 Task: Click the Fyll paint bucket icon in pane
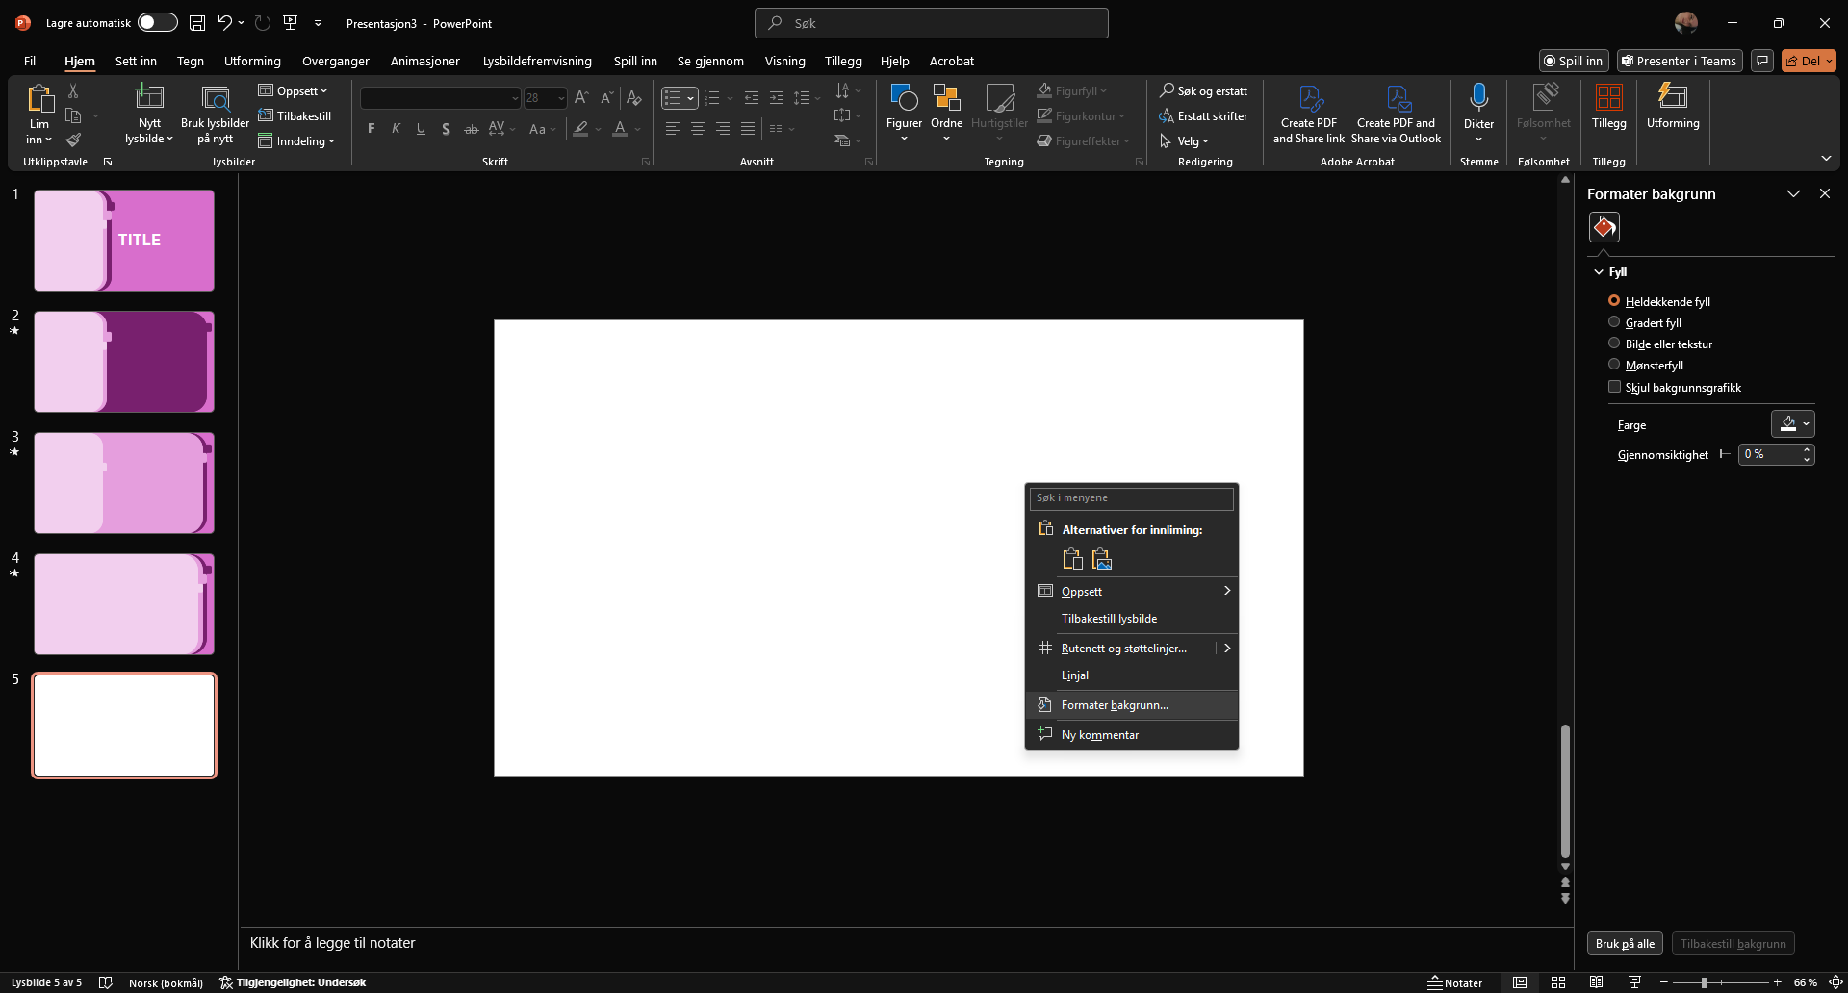pos(1604,227)
